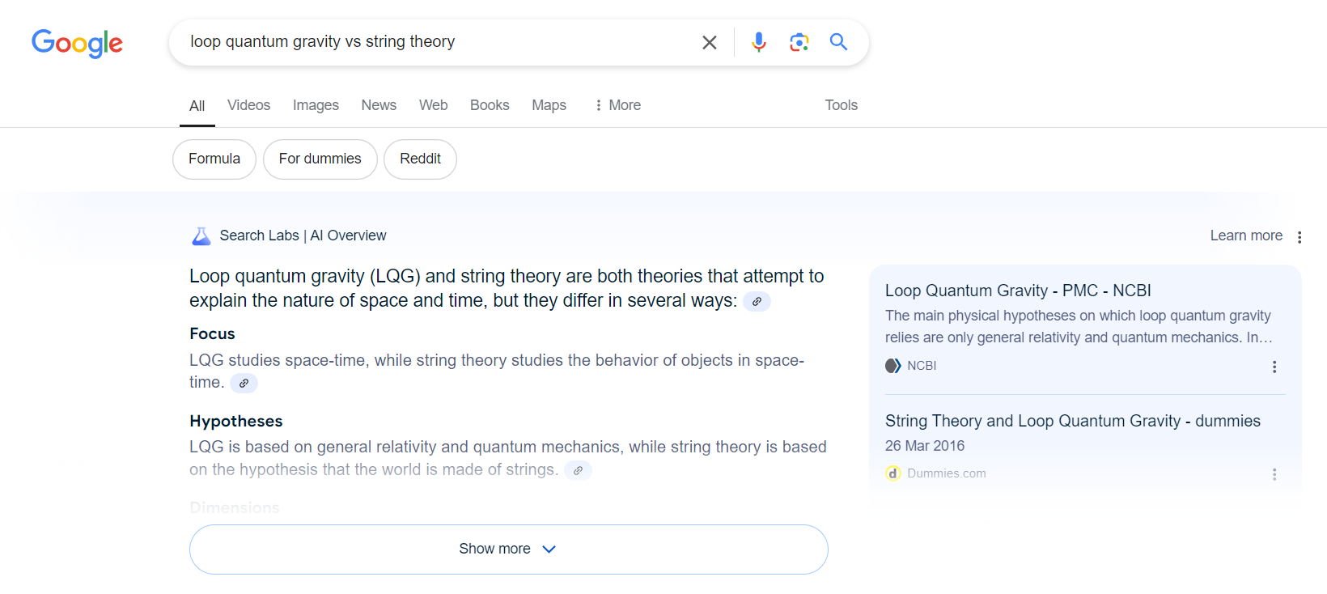Switch to the News tab
Viewport: 1327px width, 594px height.
click(379, 105)
